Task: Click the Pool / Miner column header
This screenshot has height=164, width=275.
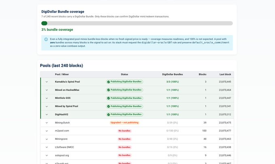Action: pos(62,75)
